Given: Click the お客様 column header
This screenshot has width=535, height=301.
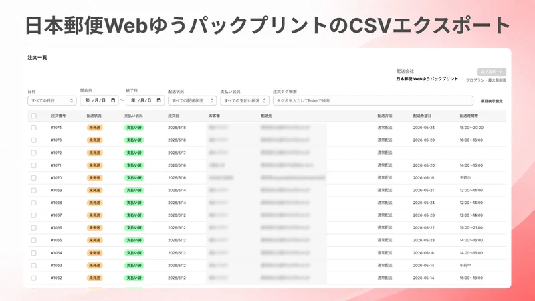Looking at the screenshot, I should 214,116.
